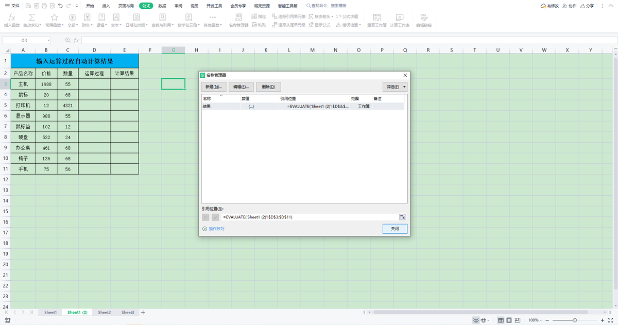Open the Filter (筛选) dropdown in Name Manager
The width and height of the screenshot is (618, 325).
[395, 87]
